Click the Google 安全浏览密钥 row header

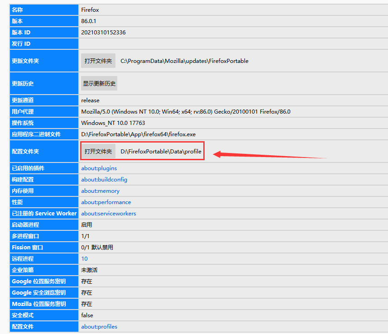coord(44,293)
